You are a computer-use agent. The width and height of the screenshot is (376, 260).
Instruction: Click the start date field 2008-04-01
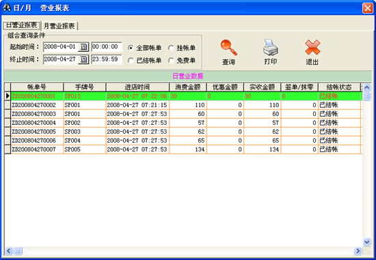61,46
